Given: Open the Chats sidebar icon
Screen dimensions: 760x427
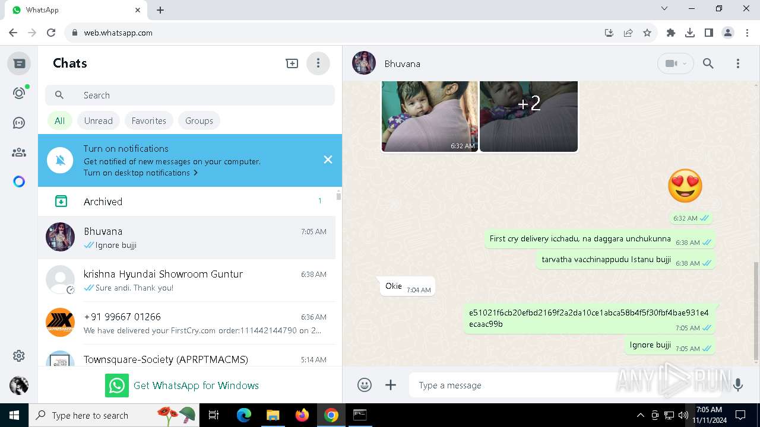Looking at the screenshot, I should pyautogui.click(x=19, y=63).
